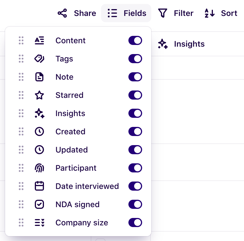Toggle the Company size field off
The height and width of the screenshot is (241, 244).
pyautogui.click(x=135, y=223)
